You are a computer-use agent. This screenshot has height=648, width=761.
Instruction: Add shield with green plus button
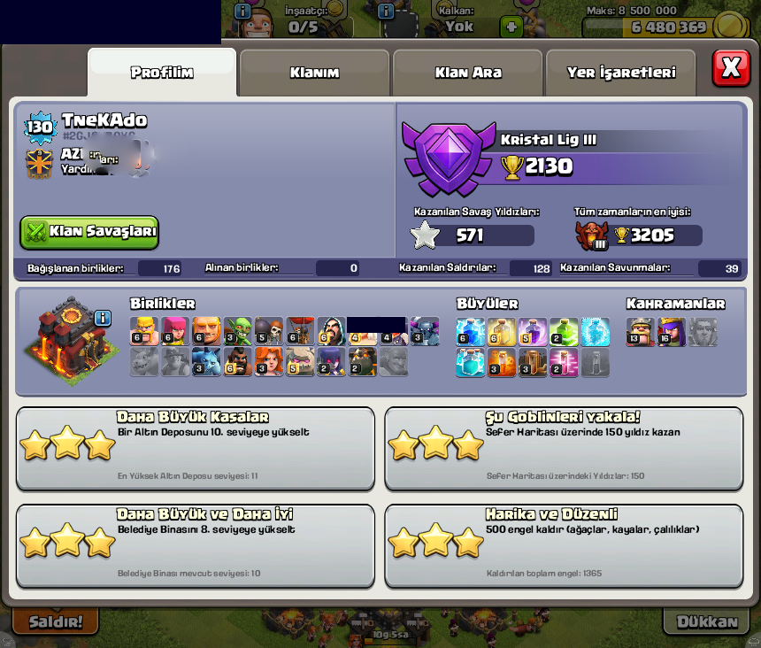(x=511, y=27)
